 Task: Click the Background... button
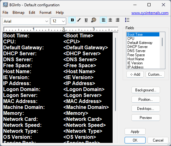click(x=146, y=90)
